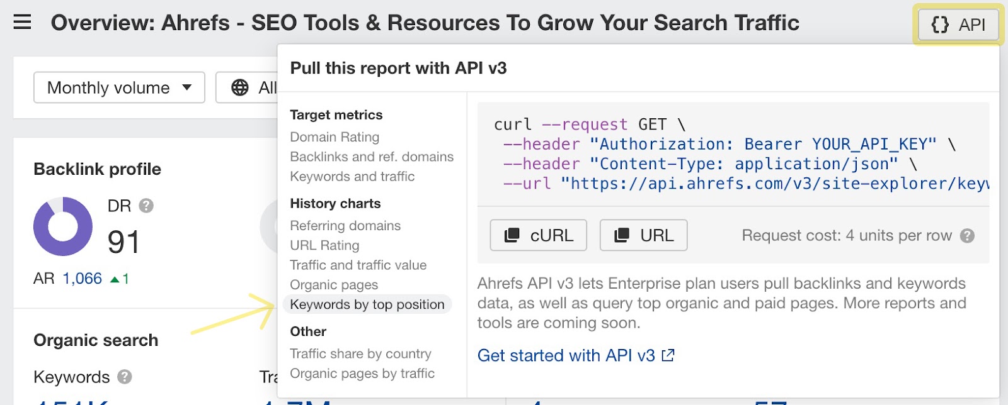Screen dimensions: 1008x405
Task: Click the Request cost help icon
Action: click(x=967, y=236)
